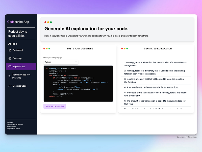
Task: Click the Docstring pencil-edit icon
Action: point(10,58)
